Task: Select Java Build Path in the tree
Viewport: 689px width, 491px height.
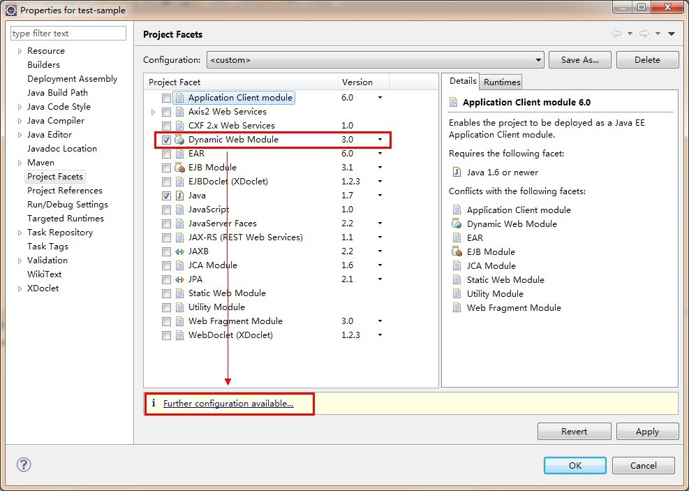Action: 57,93
